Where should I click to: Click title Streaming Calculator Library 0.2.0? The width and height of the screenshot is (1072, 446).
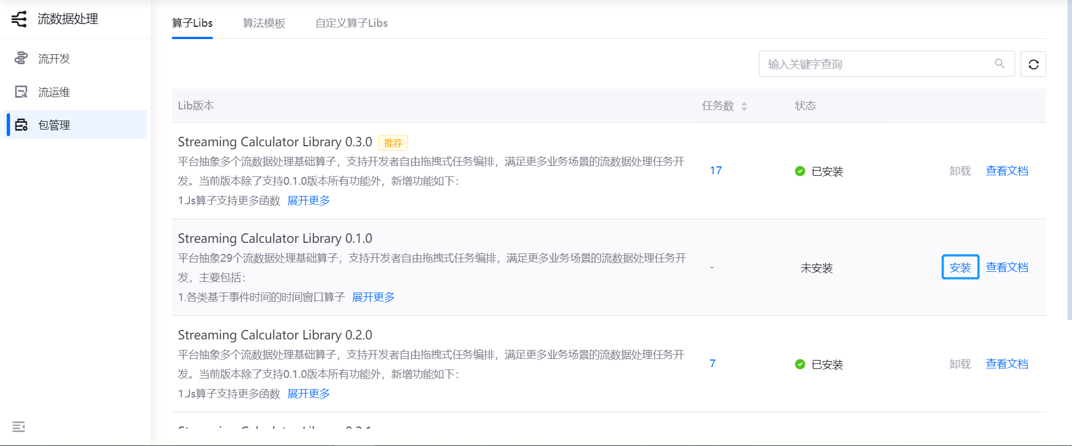(275, 335)
